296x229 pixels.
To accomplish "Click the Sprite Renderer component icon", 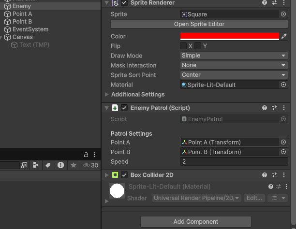I will tap(115, 2).
